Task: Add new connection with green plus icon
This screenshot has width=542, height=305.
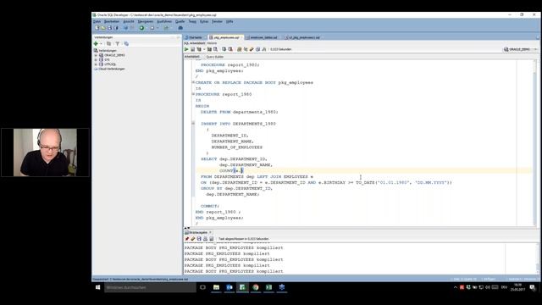Action: click(x=96, y=43)
